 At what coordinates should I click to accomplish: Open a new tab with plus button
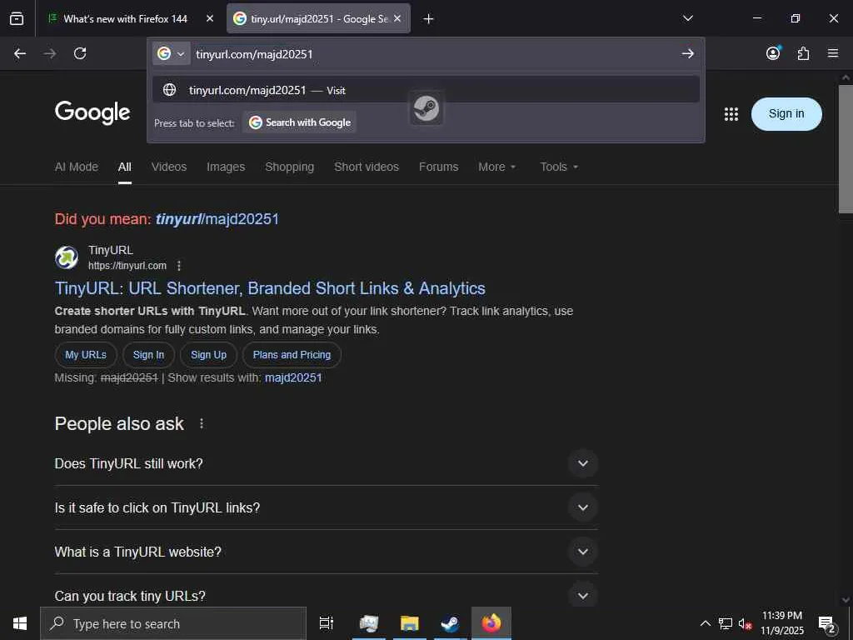[428, 19]
